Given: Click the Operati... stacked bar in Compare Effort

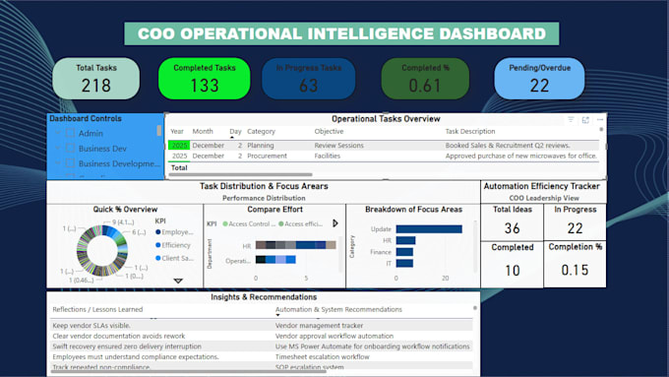Looking at the screenshot, I should [275, 260].
